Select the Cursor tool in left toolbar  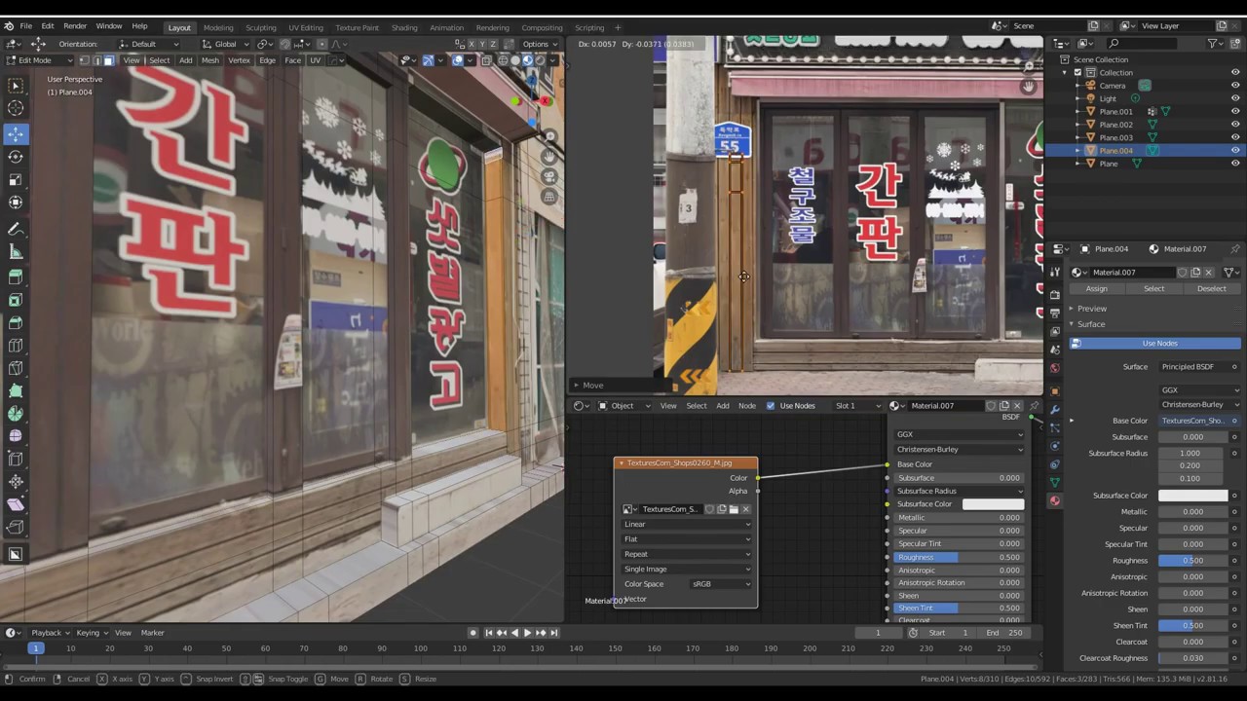(16, 108)
